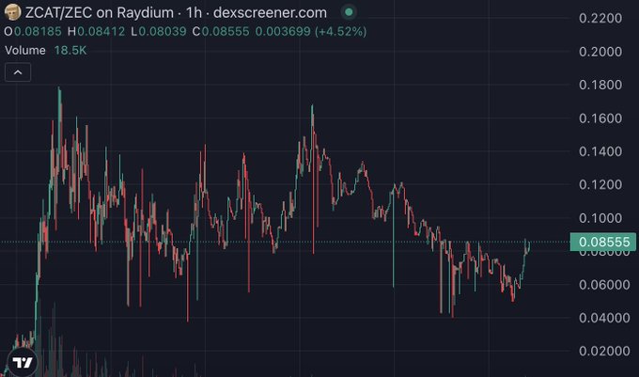This screenshot has width=639, height=377.
Task: Click the 0.1400 price axis label
Action: [600, 151]
